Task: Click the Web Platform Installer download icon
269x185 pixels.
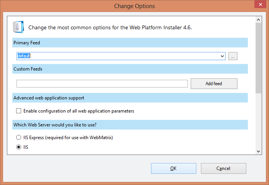Action: 18,27
